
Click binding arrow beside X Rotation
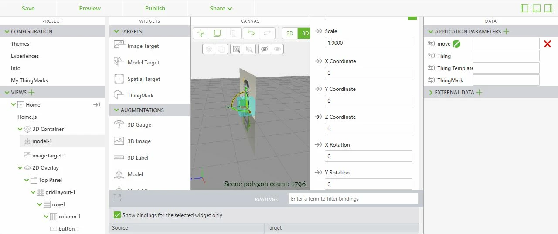(318, 144)
